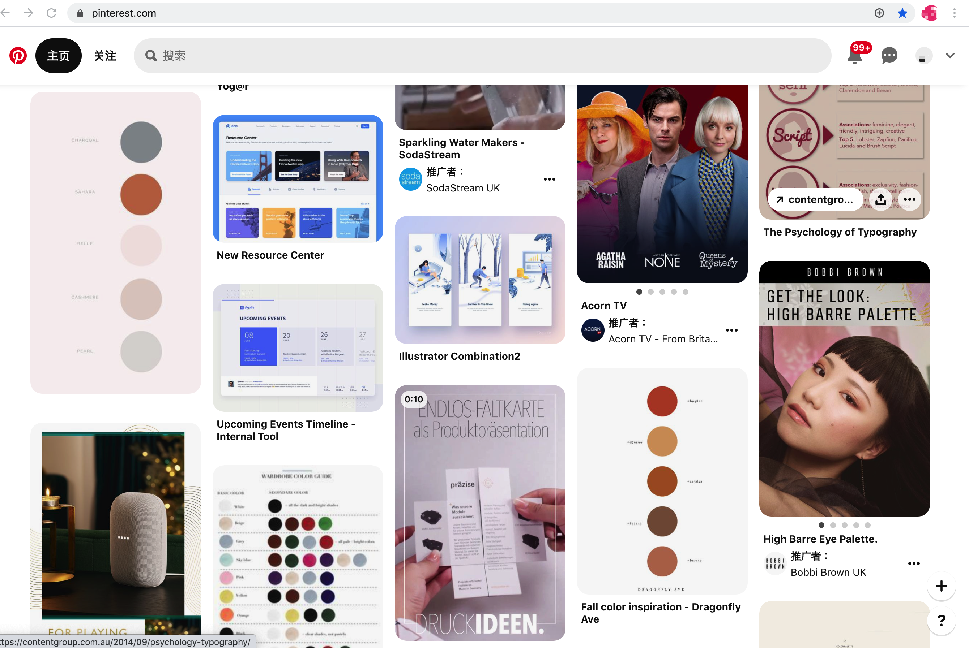The height and width of the screenshot is (648, 969).
Task: Click the pinterest.com address bar
Action: (491, 13)
